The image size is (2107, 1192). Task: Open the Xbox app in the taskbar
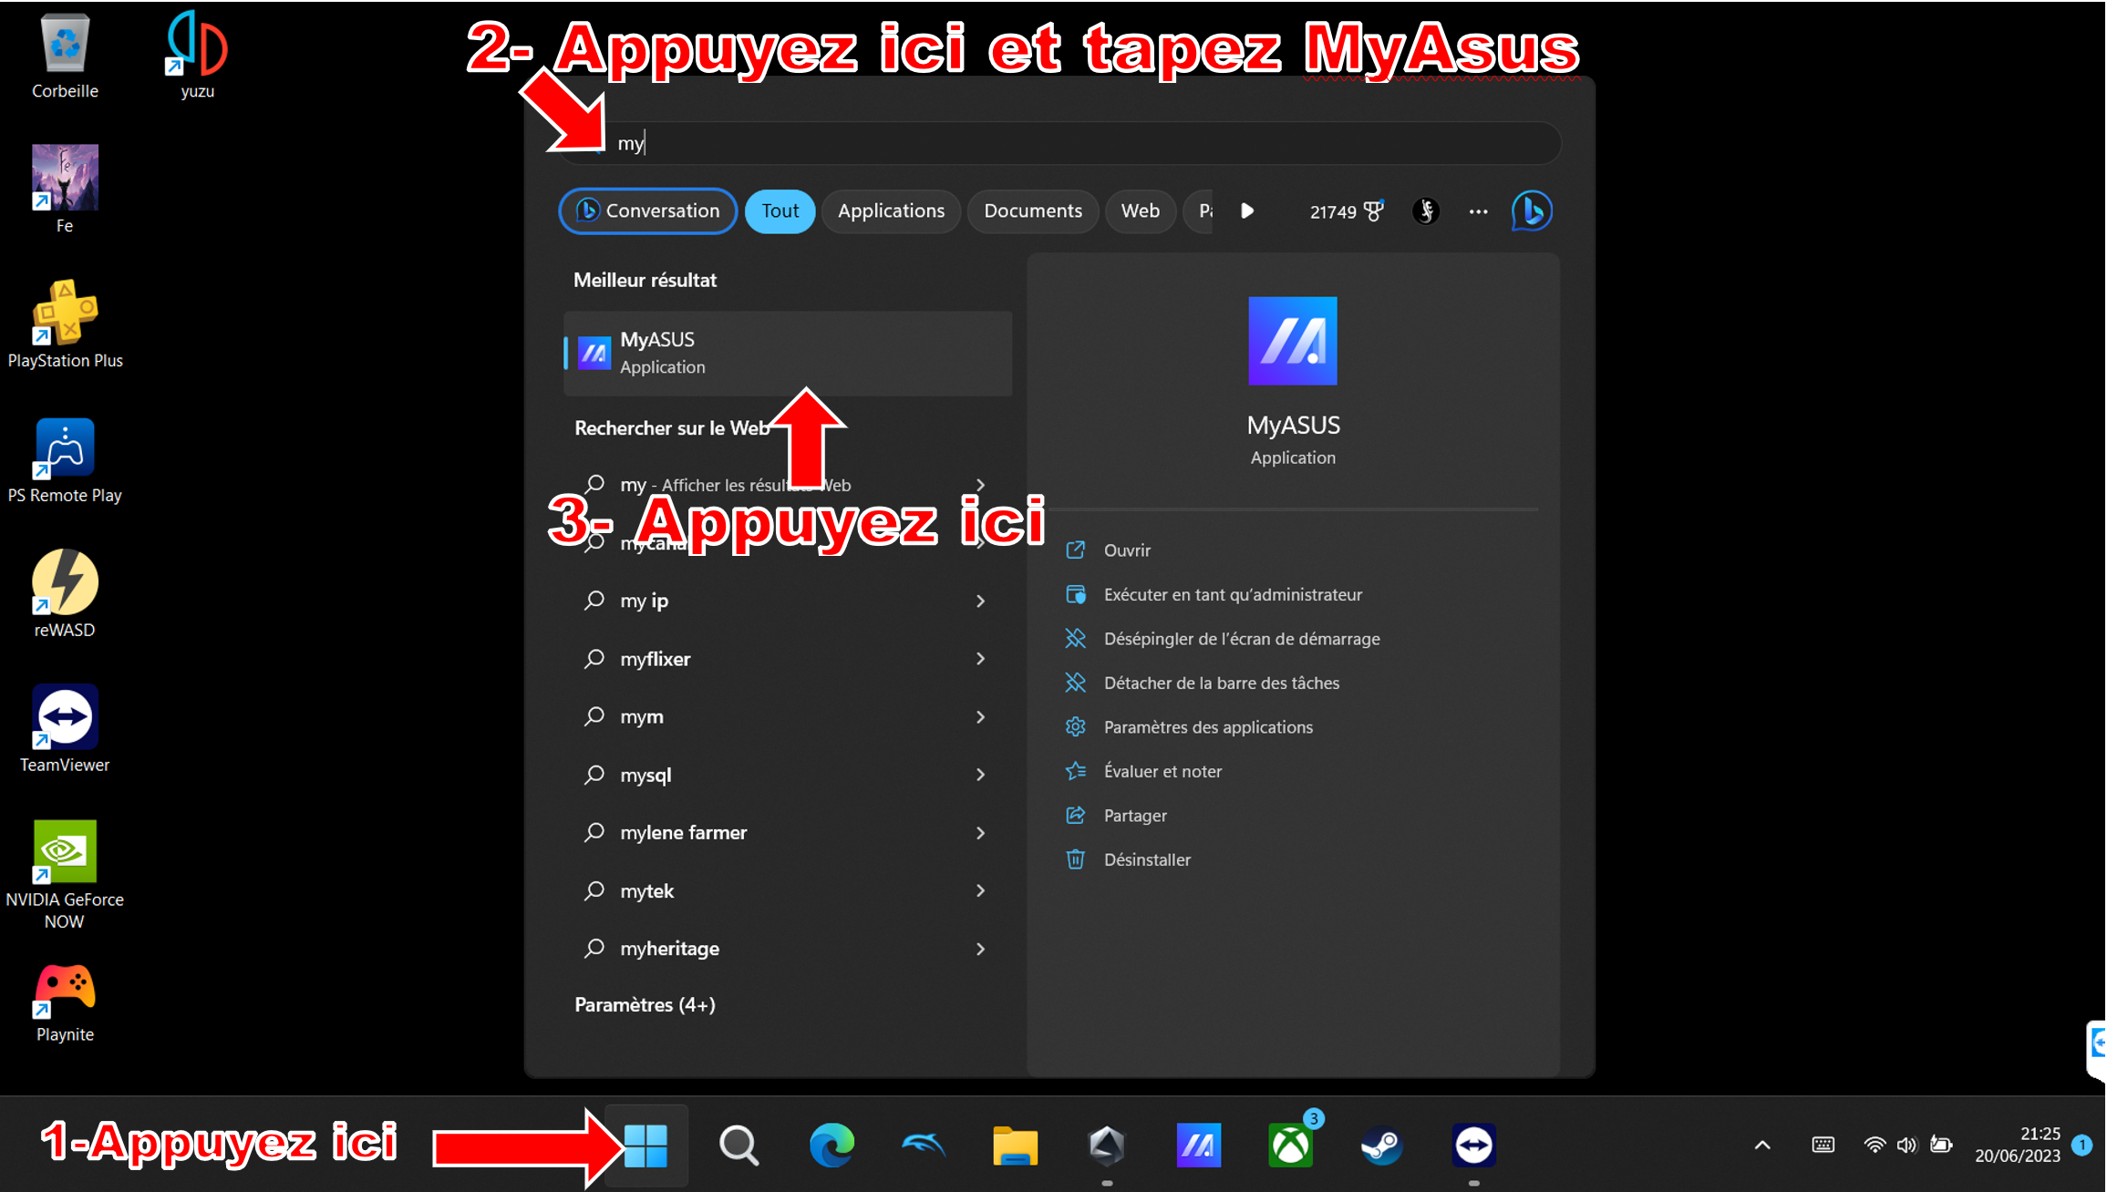(1291, 1145)
